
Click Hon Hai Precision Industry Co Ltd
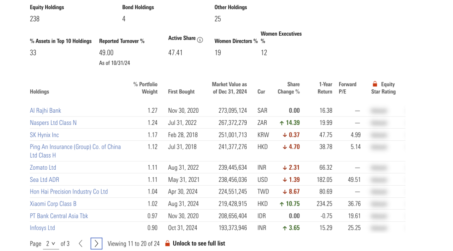pos(69,191)
